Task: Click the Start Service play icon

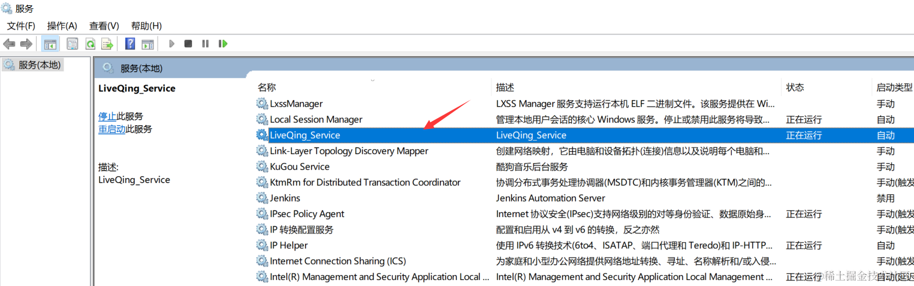Action: (x=172, y=44)
